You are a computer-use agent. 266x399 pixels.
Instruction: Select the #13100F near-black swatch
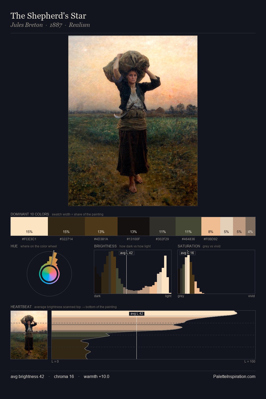tap(134, 226)
